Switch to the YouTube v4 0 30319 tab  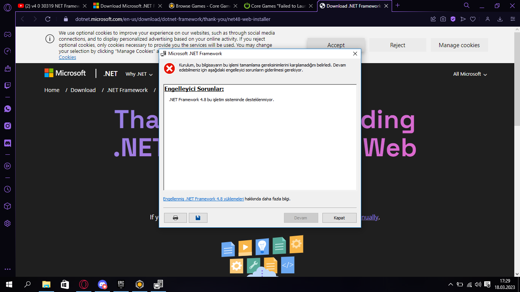tap(53, 6)
